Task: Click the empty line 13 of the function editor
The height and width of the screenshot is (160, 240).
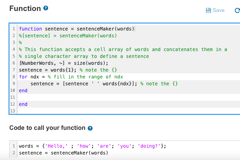Action: click(x=128, y=111)
